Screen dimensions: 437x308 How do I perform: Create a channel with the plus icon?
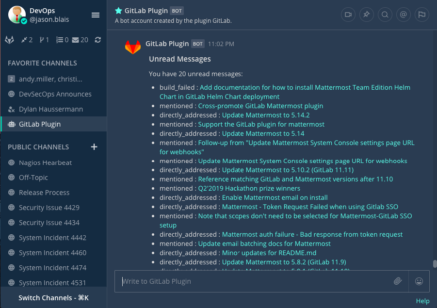(x=94, y=146)
